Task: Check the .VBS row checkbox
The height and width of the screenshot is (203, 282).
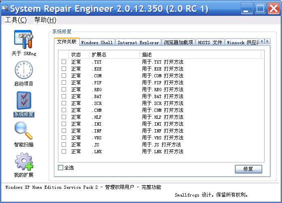Action: pyautogui.click(x=64, y=137)
